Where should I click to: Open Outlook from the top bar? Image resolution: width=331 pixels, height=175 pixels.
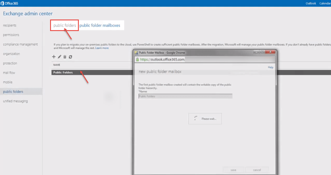coord(311,3)
